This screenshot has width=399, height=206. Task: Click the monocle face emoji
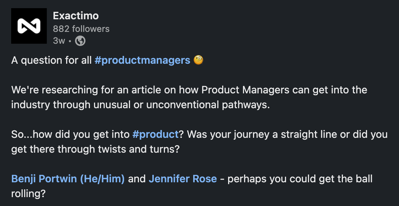pos(199,60)
